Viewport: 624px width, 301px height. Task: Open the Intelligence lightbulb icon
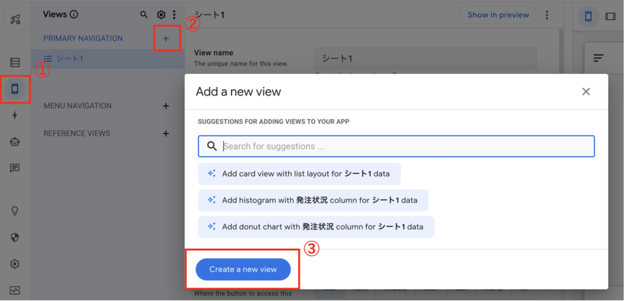[15, 211]
